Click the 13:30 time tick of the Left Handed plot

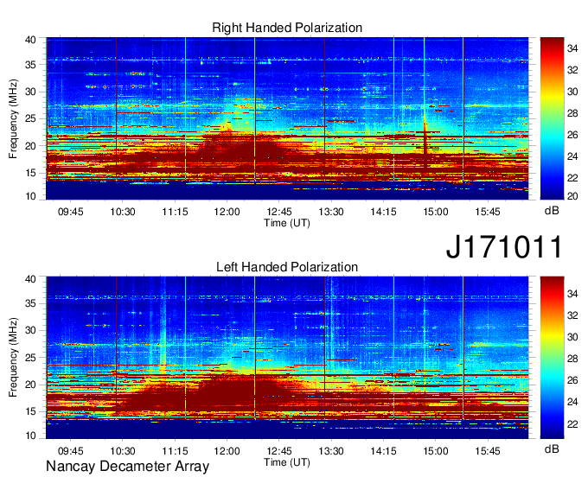(331, 451)
